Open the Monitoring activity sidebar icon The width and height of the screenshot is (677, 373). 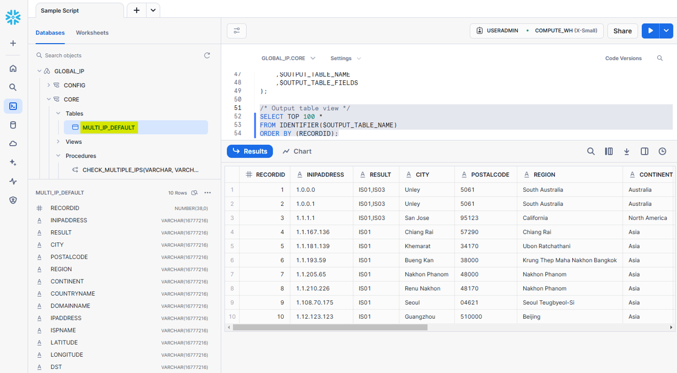pos(13,181)
